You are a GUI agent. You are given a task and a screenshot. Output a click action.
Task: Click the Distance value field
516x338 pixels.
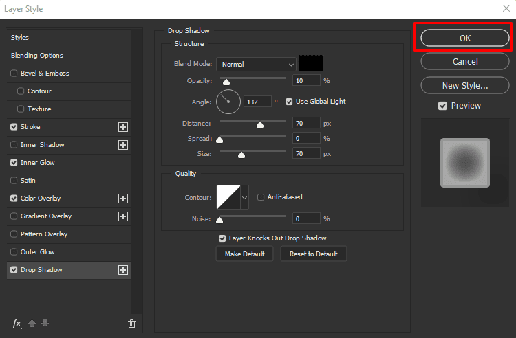tap(306, 124)
